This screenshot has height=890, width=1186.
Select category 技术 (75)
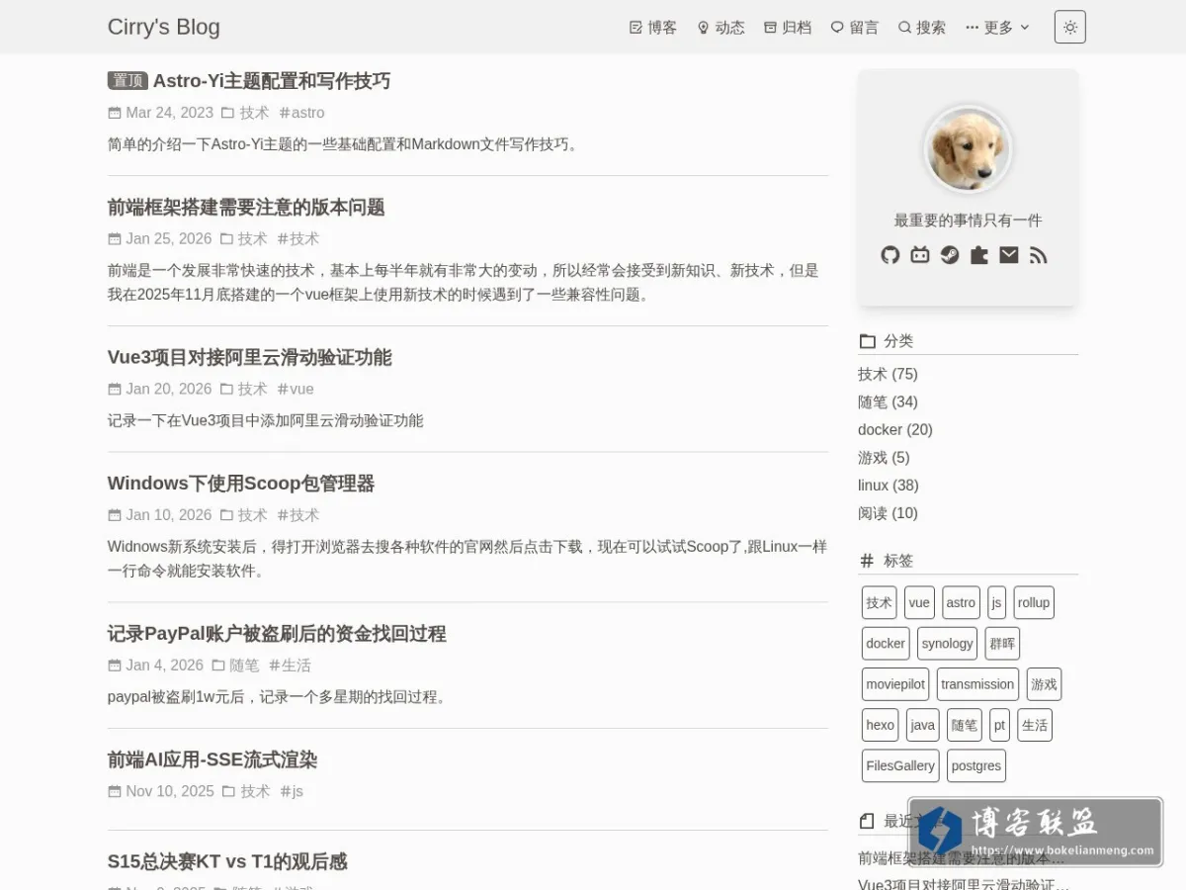888,374
